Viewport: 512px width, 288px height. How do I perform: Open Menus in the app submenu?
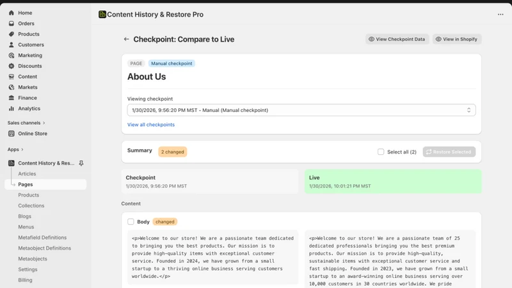26,227
